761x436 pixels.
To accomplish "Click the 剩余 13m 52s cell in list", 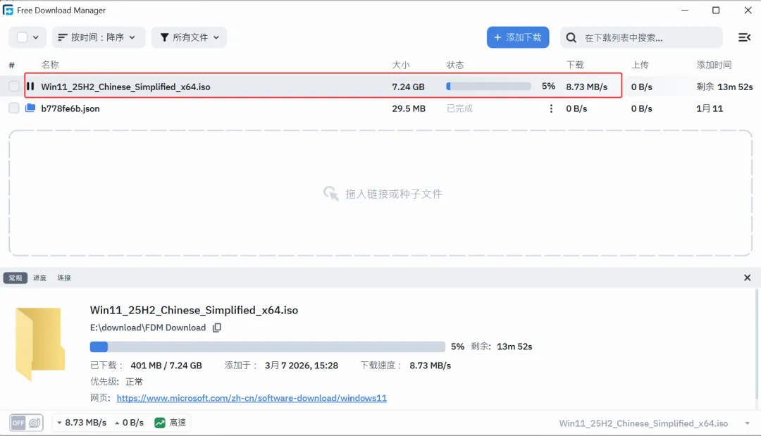I will click(x=724, y=87).
